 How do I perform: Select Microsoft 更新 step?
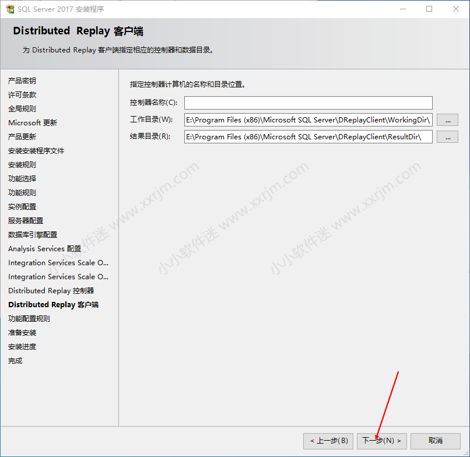pos(33,122)
